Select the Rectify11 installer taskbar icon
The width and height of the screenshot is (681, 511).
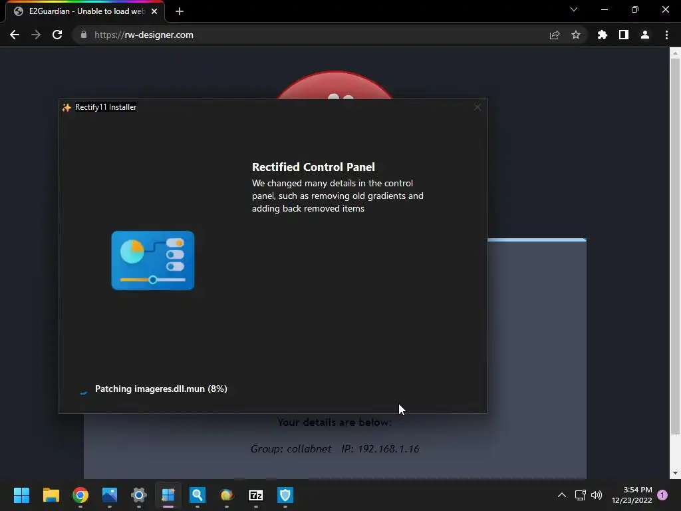pos(168,495)
